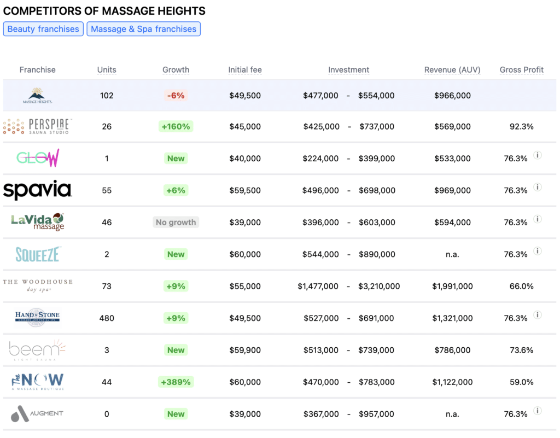The height and width of the screenshot is (438, 560).
Task: Click the $594,000 revenue value
Action: (x=452, y=222)
